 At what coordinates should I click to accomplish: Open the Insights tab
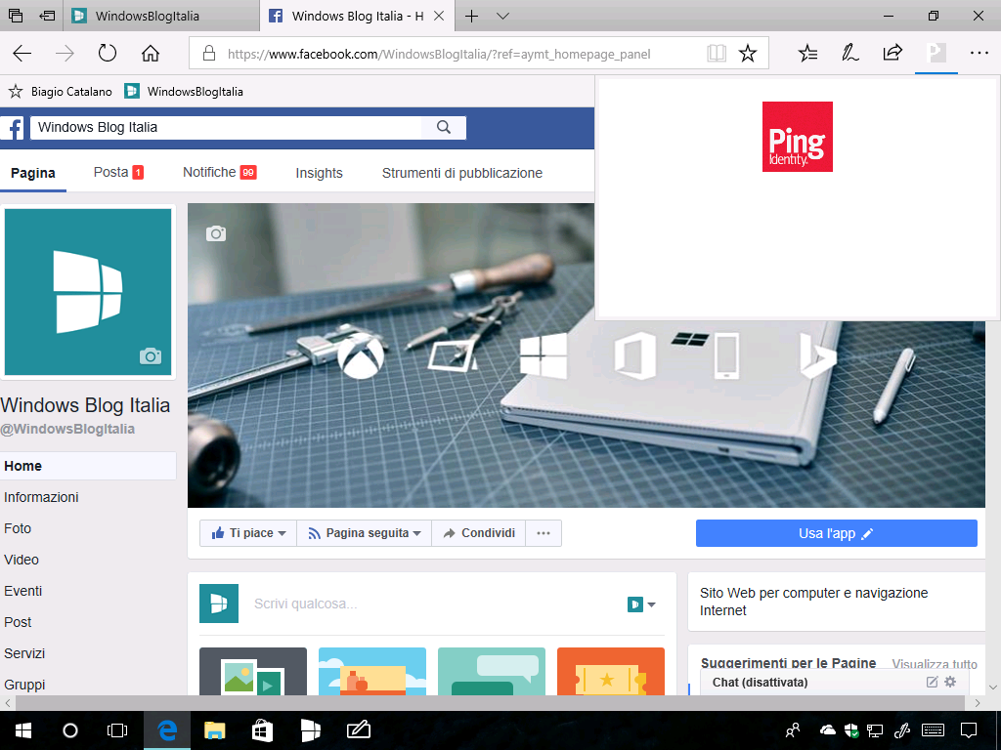click(320, 173)
